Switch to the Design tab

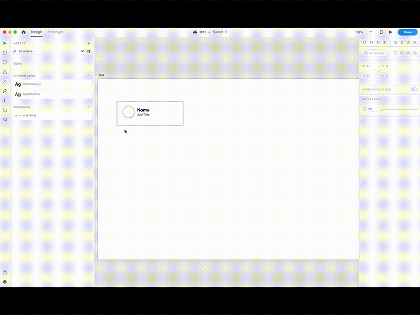(36, 32)
